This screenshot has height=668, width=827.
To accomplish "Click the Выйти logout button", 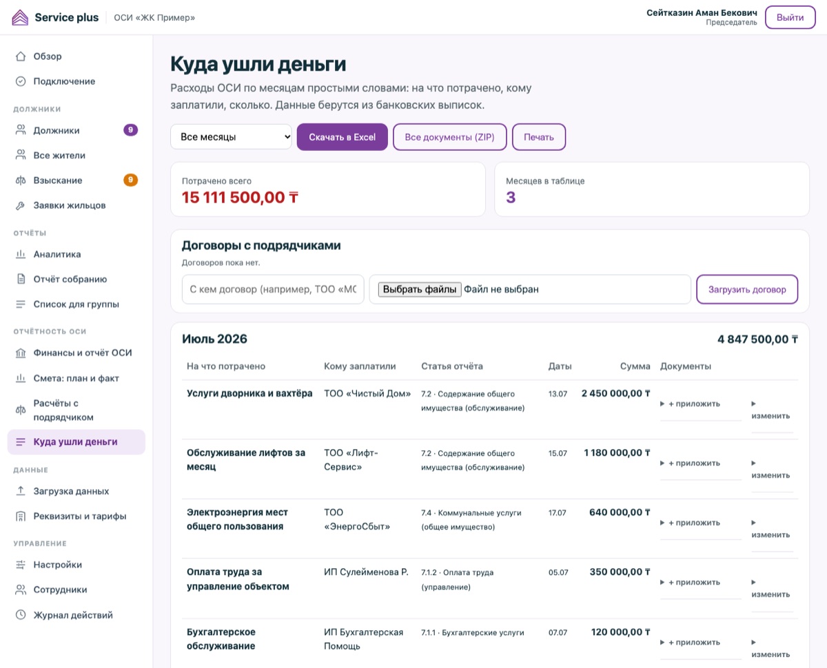I will pyautogui.click(x=790, y=17).
